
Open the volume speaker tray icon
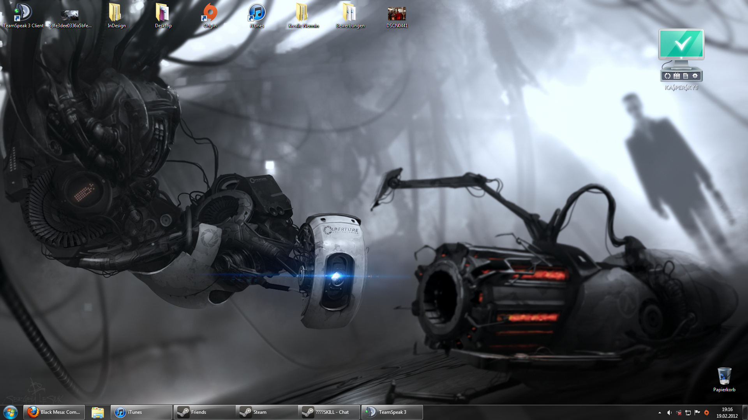coord(669,413)
